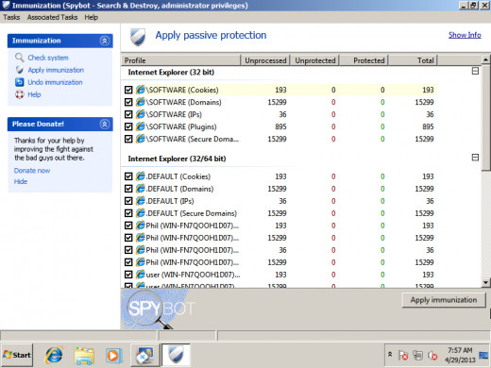This screenshot has height=368, width=491.
Task: Launch Windows Media Player from taskbar
Action: 112,356
